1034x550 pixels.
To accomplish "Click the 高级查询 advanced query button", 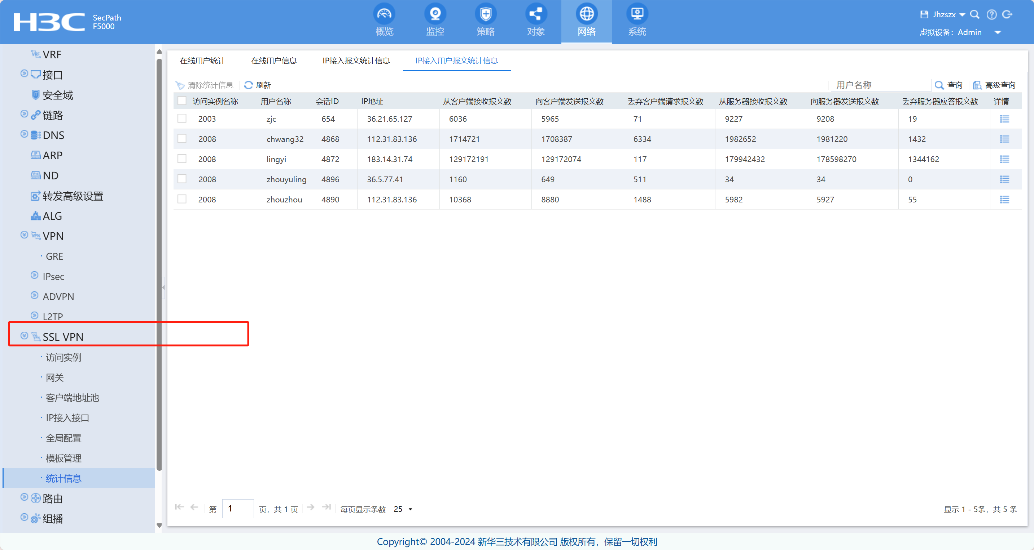I will point(994,85).
